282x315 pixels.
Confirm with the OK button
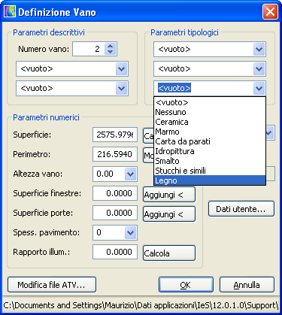[186, 285]
